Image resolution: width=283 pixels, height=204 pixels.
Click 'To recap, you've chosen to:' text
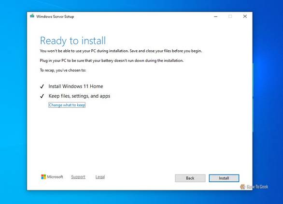63,70
